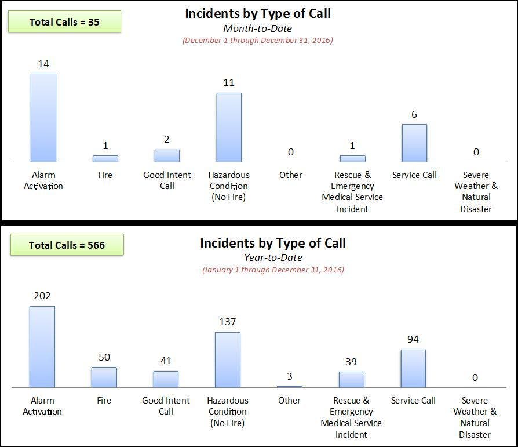The height and width of the screenshot is (447, 518).
Task: Select the Alarm Activation bar labeled 14
Action: pyautogui.click(x=43, y=118)
